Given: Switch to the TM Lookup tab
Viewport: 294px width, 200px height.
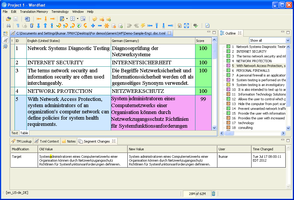Looking at the screenshot, I should (22, 141).
